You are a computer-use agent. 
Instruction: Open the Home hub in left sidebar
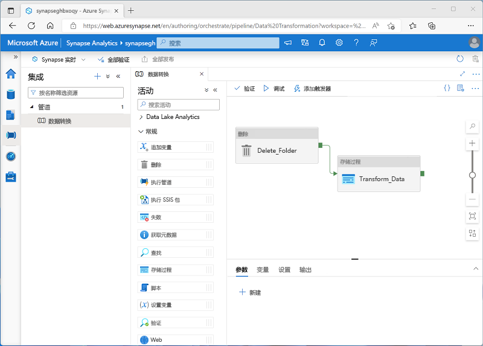point(10,74)
